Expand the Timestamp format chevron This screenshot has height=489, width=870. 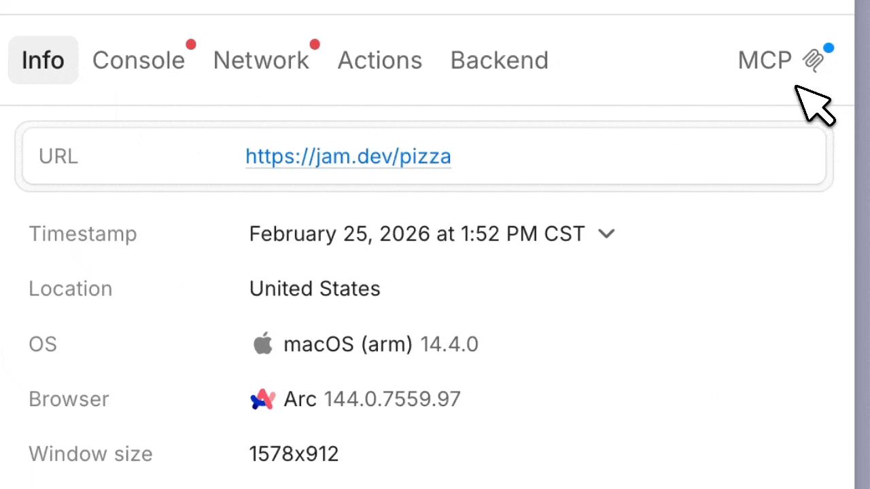tap(606, 234)
